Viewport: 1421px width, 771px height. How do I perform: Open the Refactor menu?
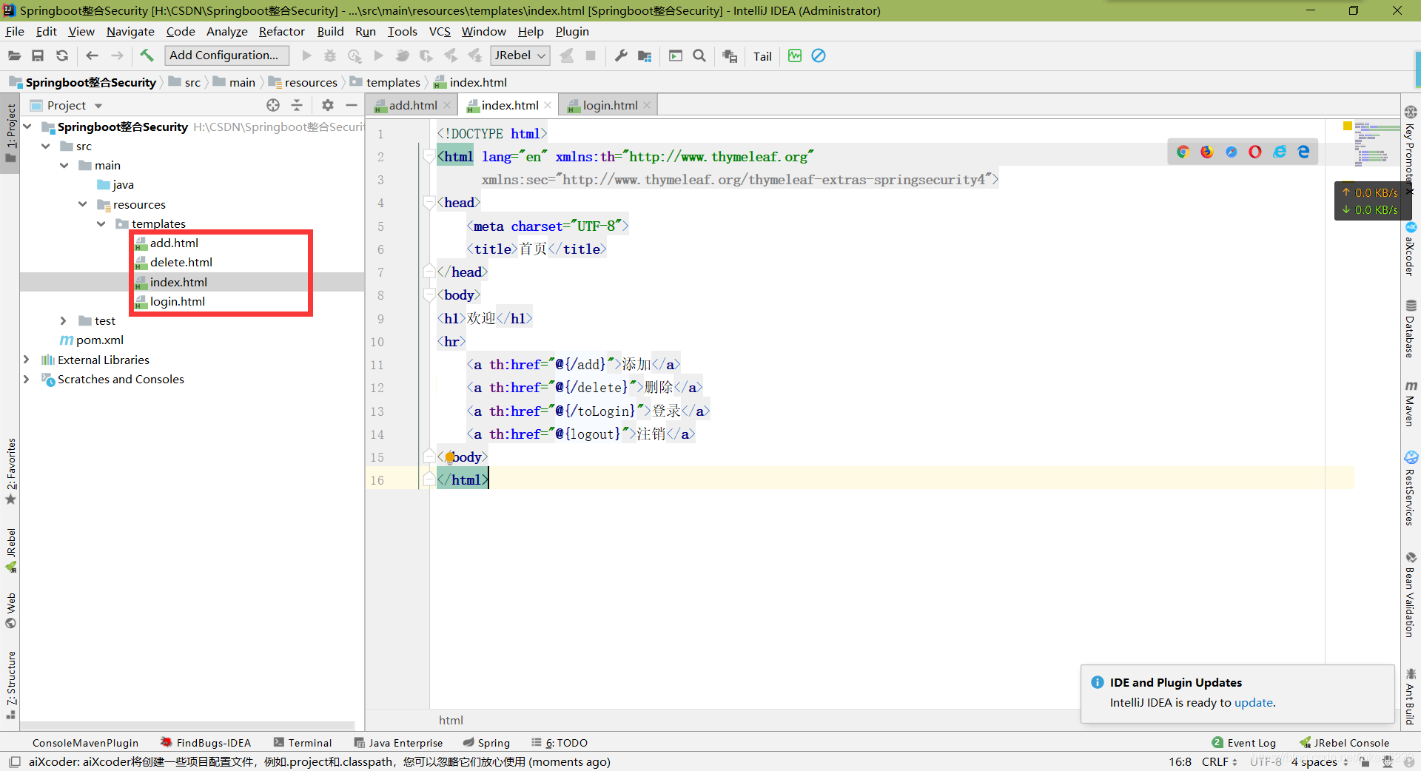pos(281,31)
